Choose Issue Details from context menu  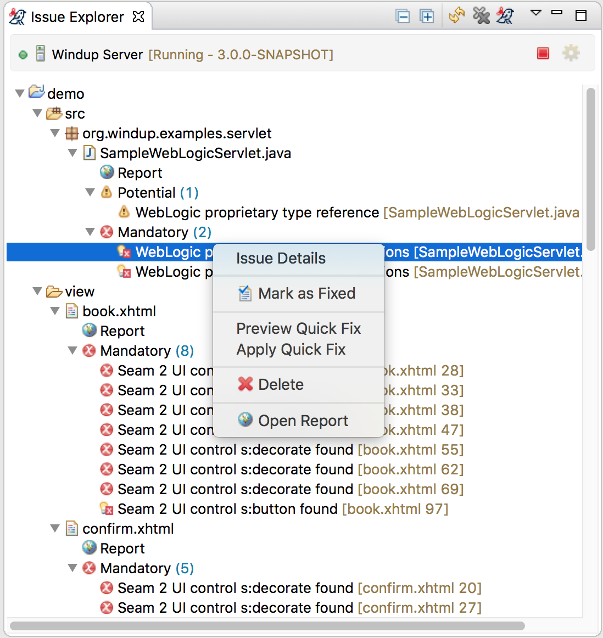[x=281, y=259]
